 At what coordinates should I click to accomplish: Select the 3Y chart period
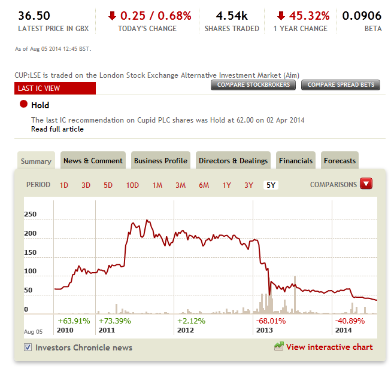click(248, 185)
